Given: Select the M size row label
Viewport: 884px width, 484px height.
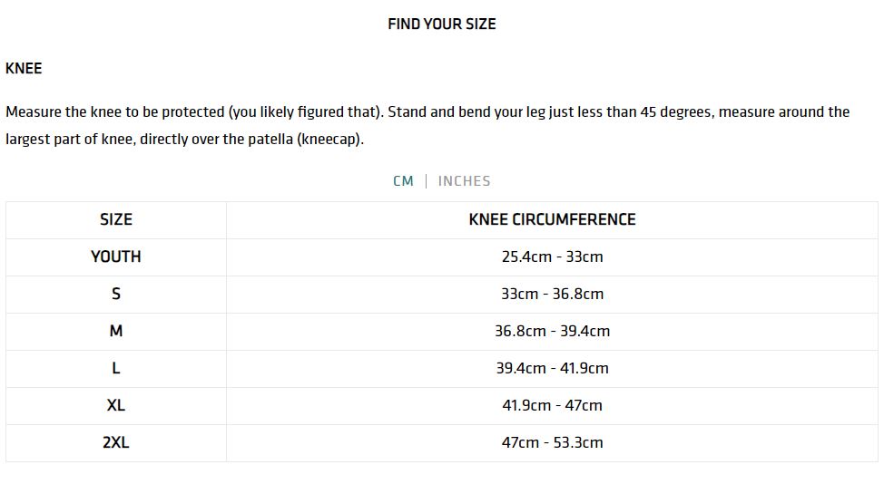Looking at the screenshot, I should pos(116,331).
